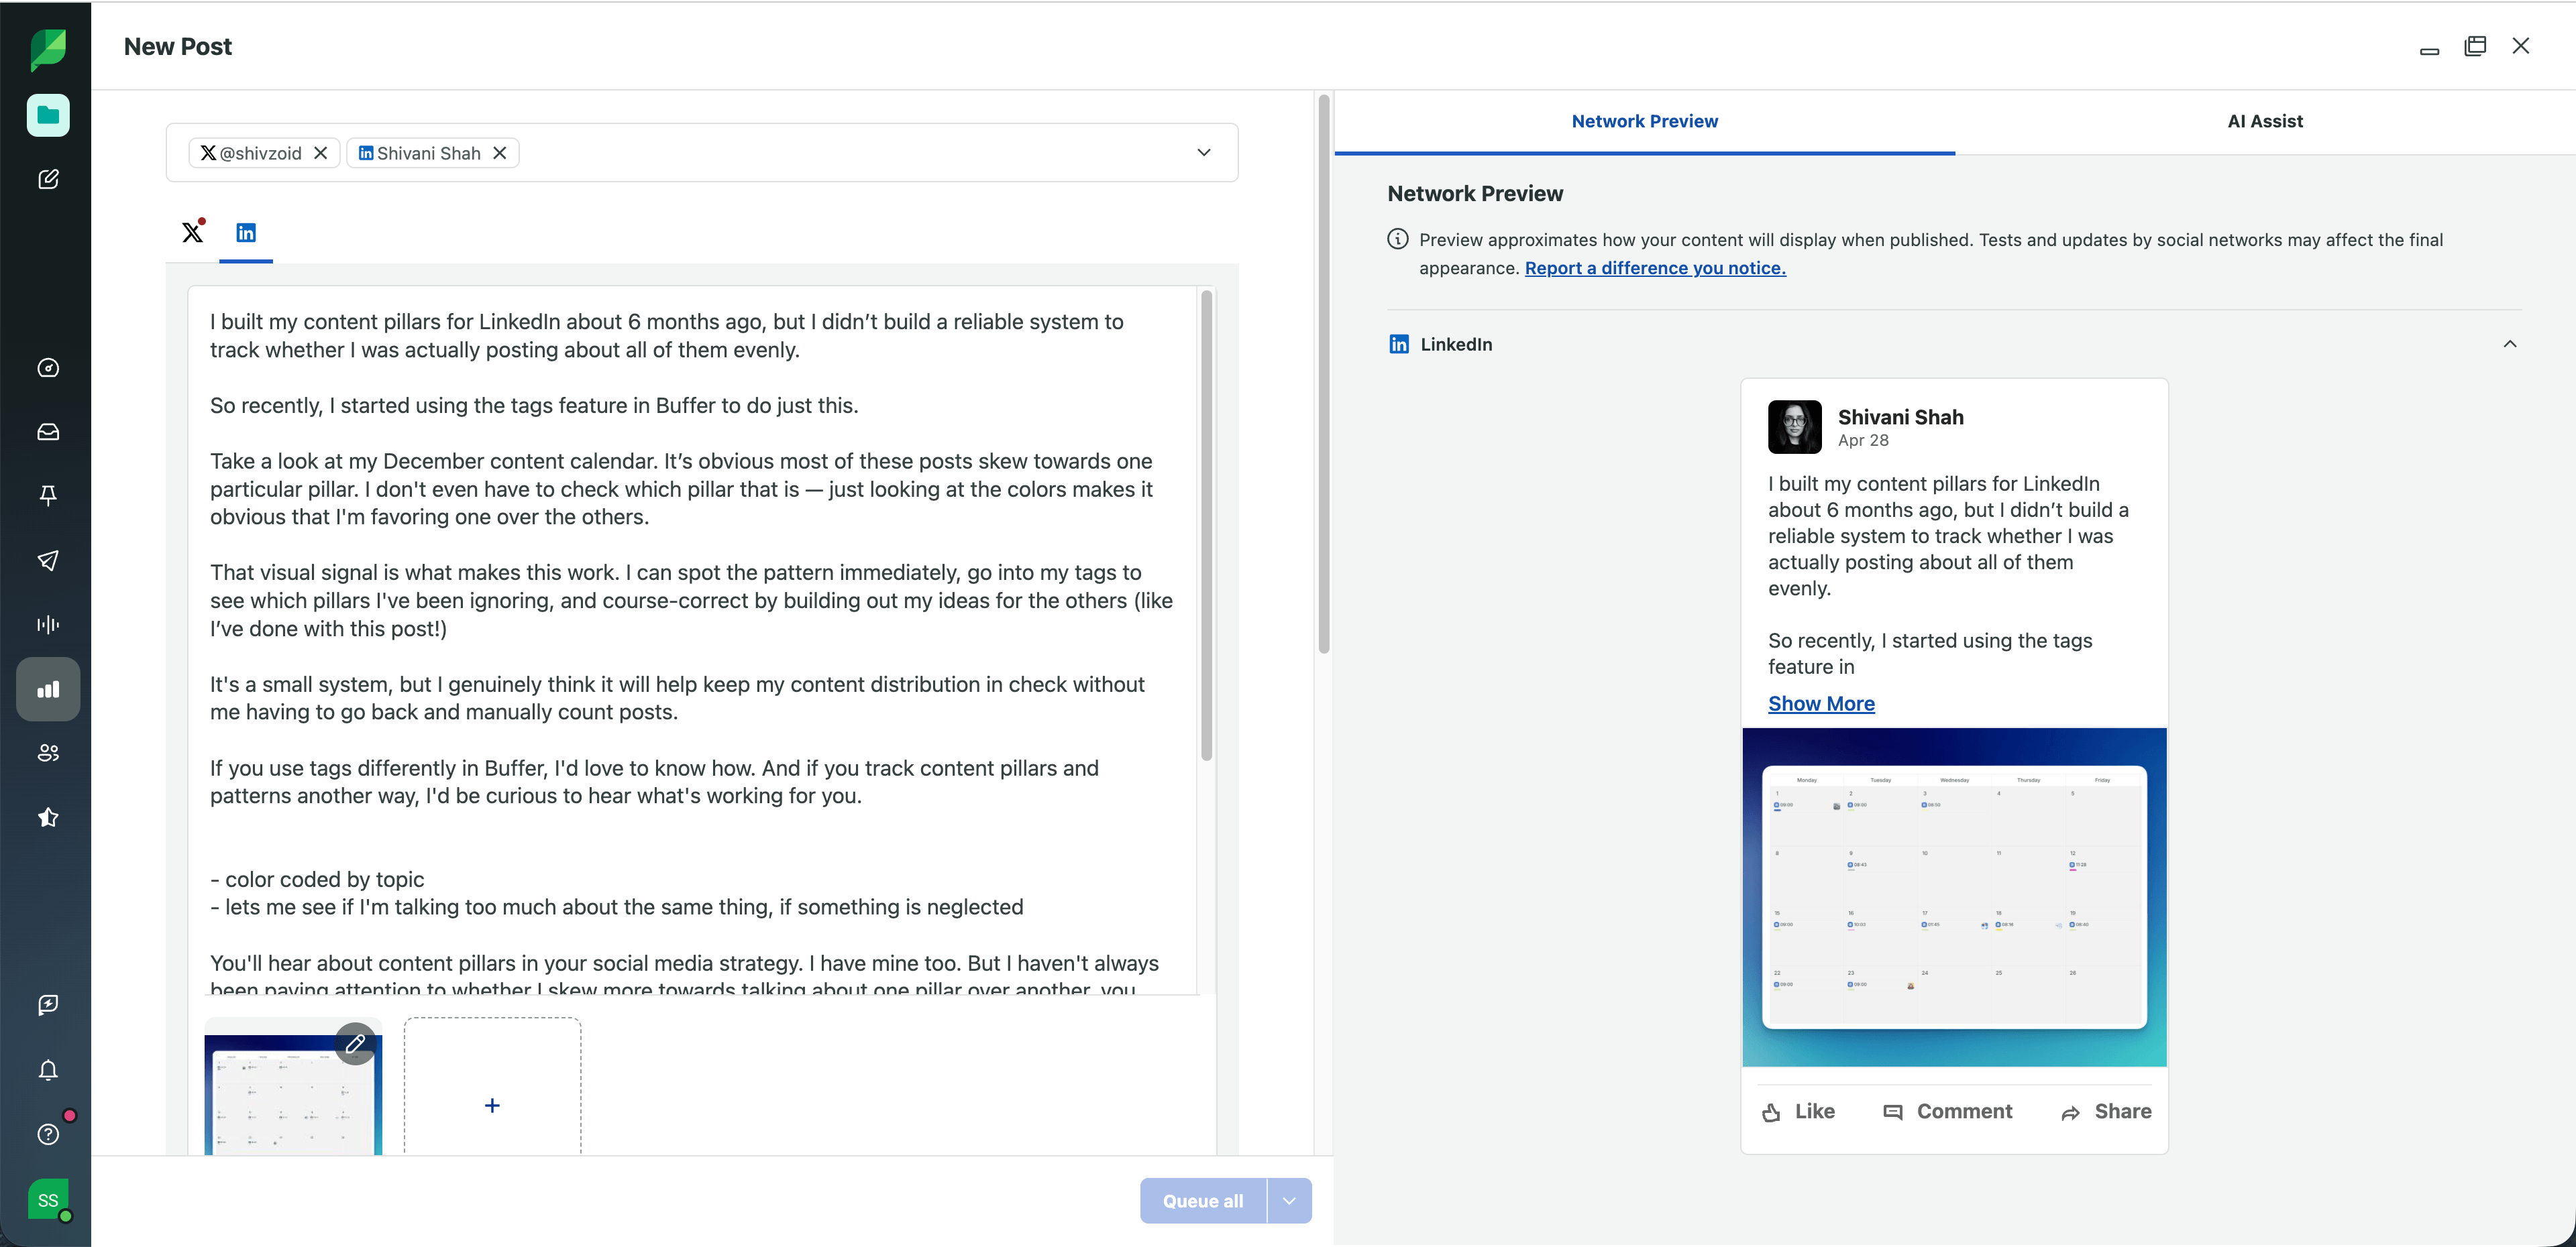Click Show More in the preview post
This screenshot has width=2576, height=1247.
tap(1821, 703)
